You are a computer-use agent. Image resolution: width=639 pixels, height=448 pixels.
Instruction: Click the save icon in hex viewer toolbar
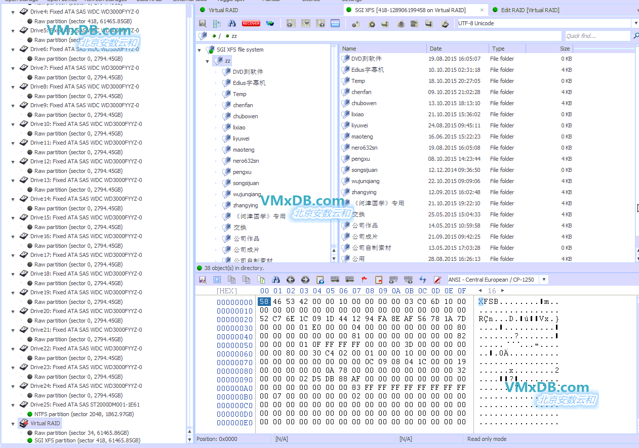click(203, 280)
